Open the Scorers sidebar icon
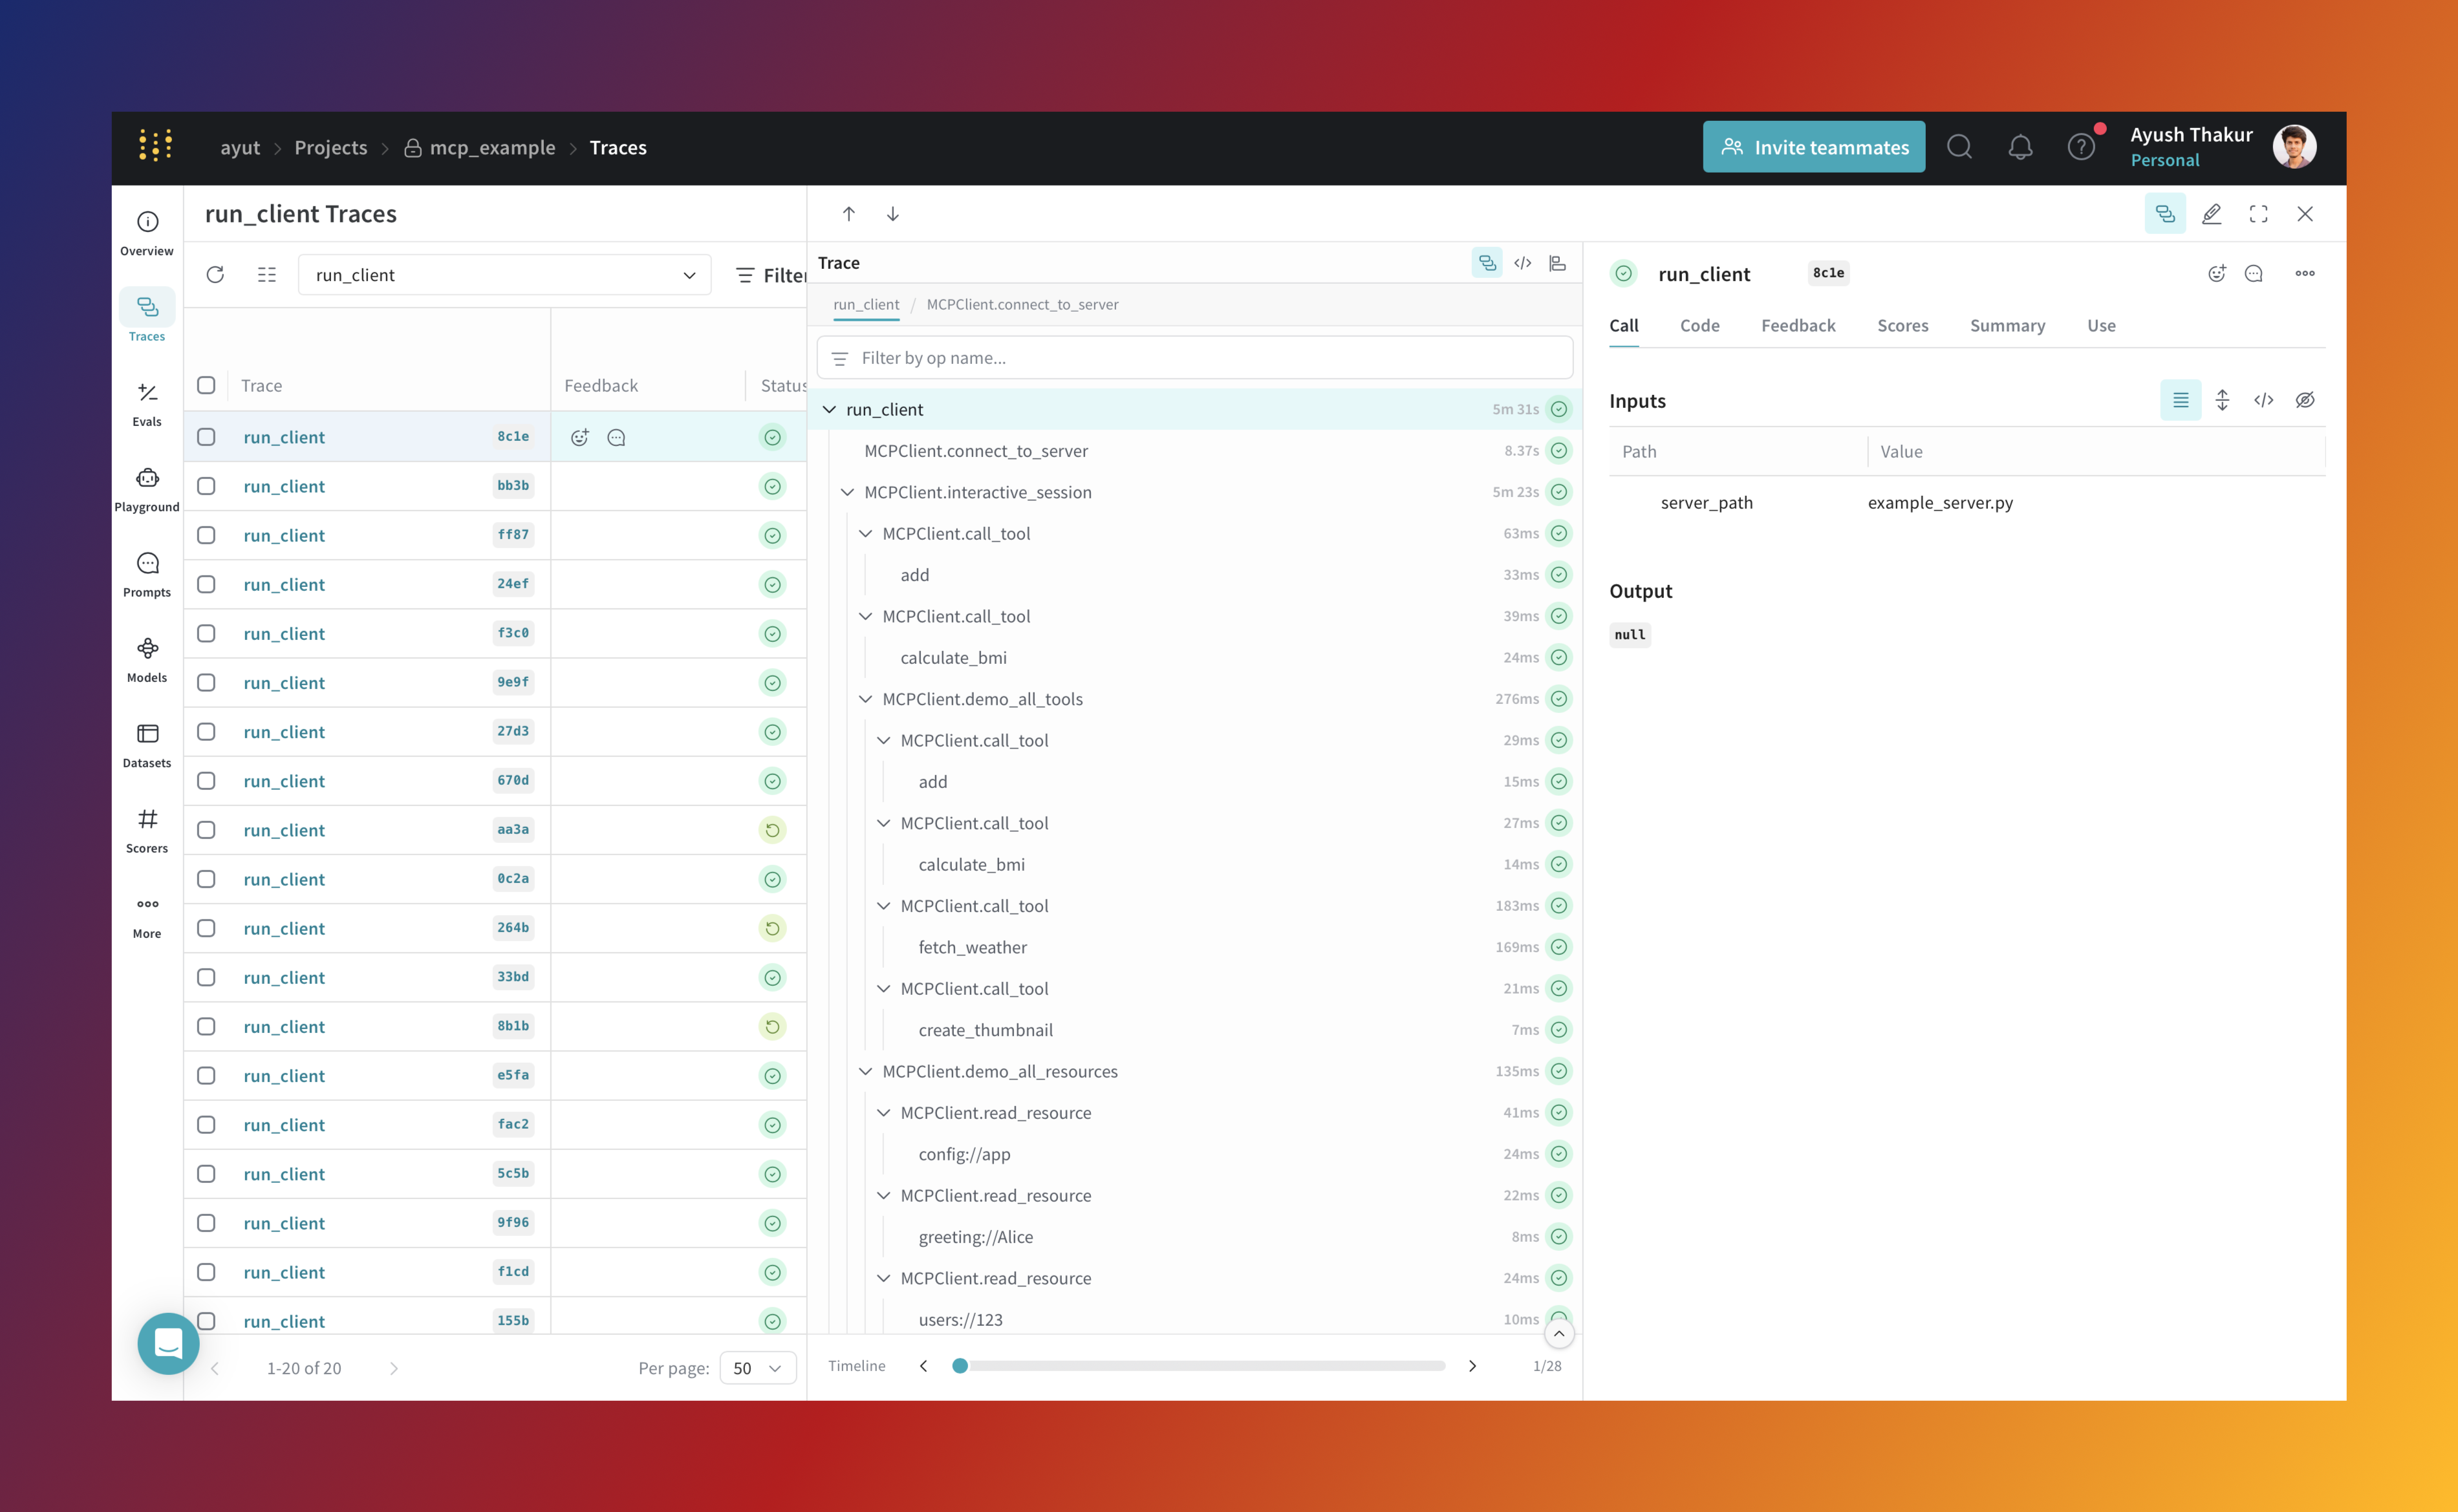The image size is (2458, 1512). 147,830
